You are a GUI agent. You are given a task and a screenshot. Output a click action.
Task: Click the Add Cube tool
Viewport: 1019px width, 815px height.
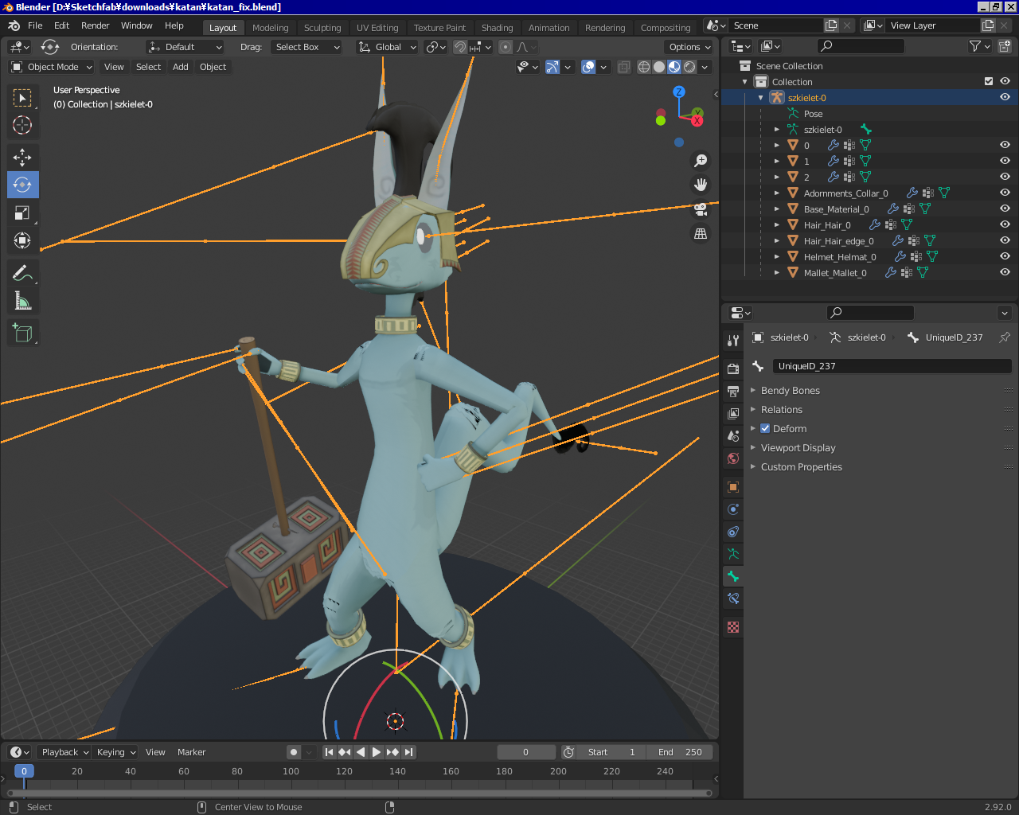(x=22, y=333)
